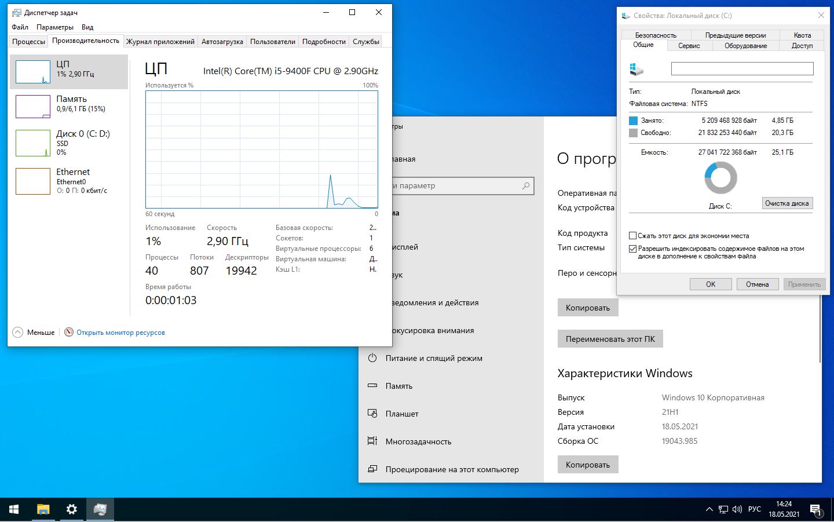Screen dimensions: 834x522
Task: Open the Предыдущие версии tab
Action: click(x=736, y=35)
